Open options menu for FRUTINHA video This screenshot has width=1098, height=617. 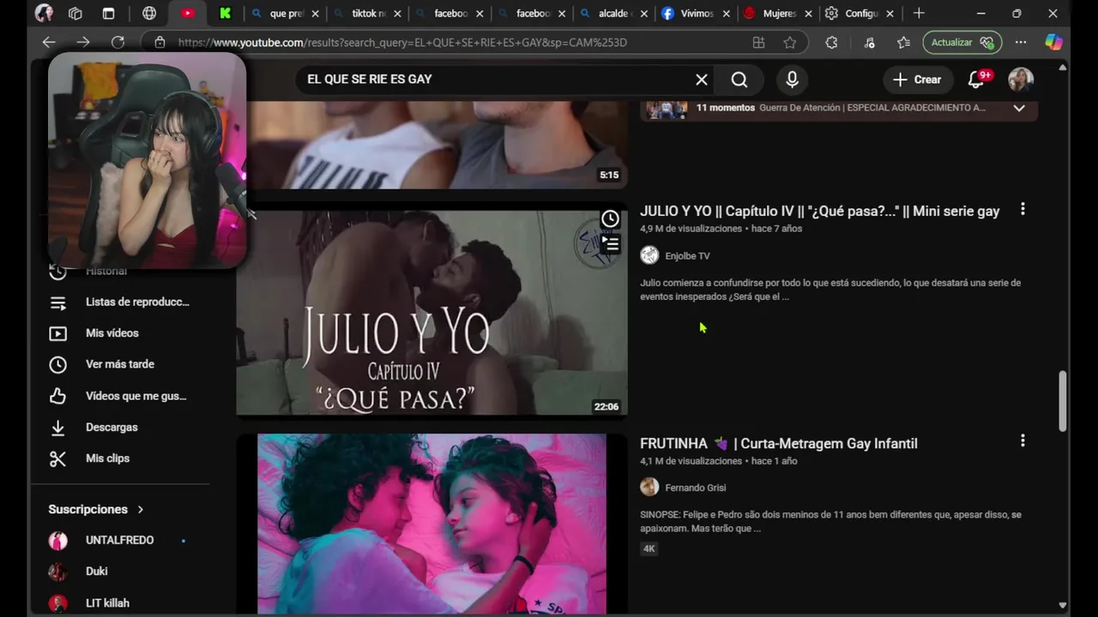pos(1022,441)
